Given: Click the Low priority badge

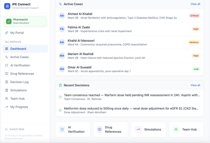Looking at the screenshot, I should [x=196, y=69].
